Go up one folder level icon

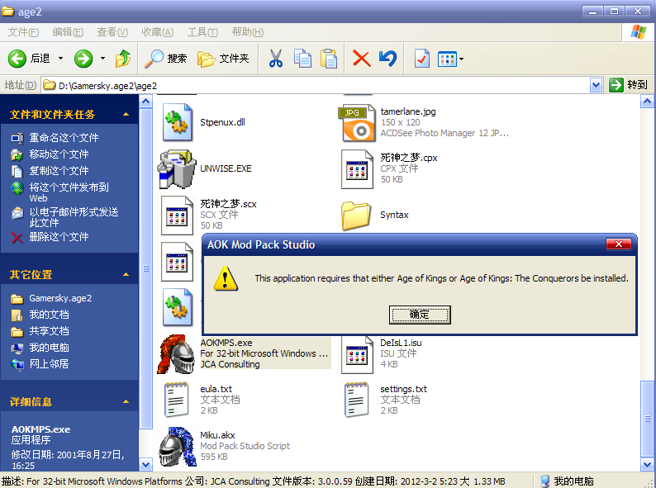(x=122, y=59)
